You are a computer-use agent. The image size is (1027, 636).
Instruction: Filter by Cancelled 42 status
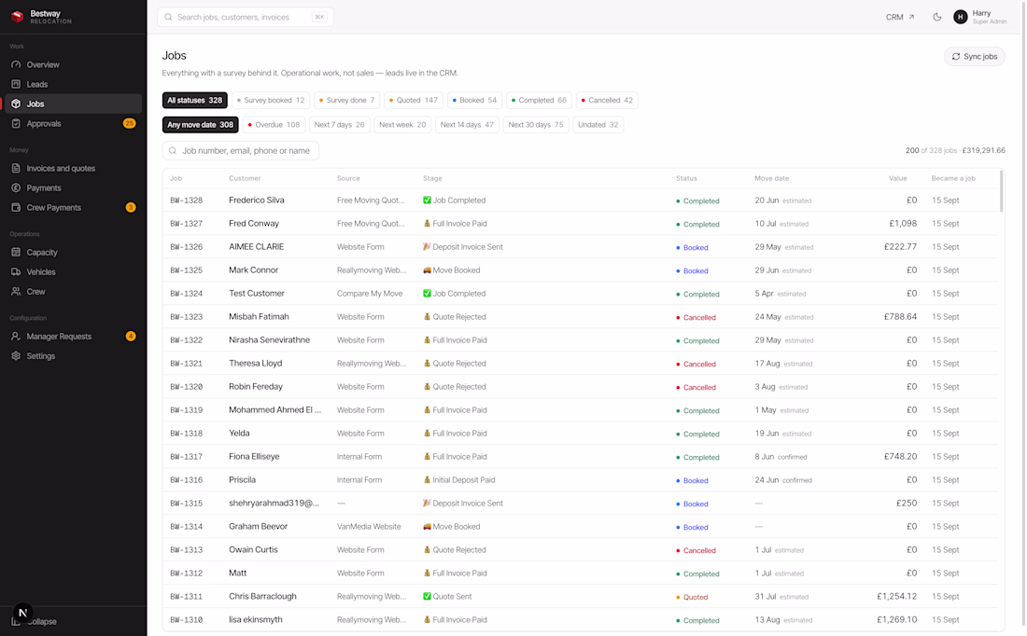click(607, 100)
